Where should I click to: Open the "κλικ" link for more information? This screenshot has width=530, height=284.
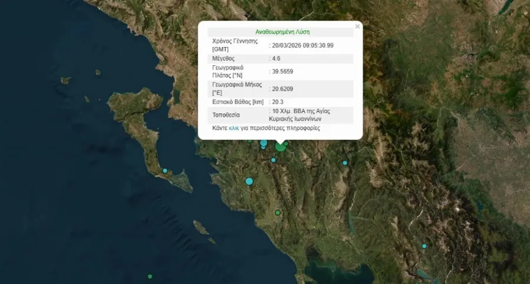point(234,128)
